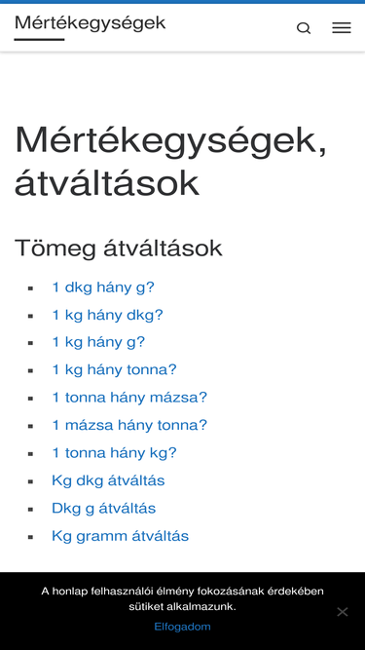Open the search magnifier icon
This screenshot has height=650, width=365.
pyautogui.click(x=304, y=28)
